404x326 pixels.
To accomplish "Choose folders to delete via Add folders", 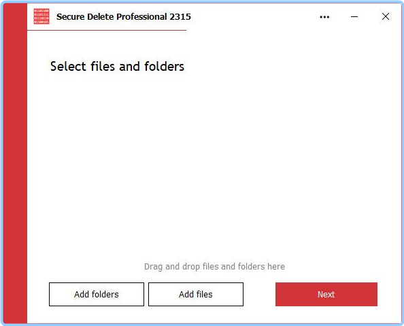I will tap(97, 294).
